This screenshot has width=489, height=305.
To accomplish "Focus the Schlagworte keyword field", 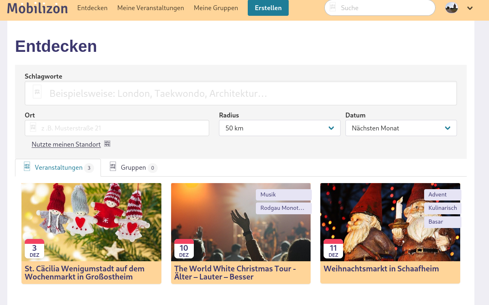I will (x=240, y=93).
